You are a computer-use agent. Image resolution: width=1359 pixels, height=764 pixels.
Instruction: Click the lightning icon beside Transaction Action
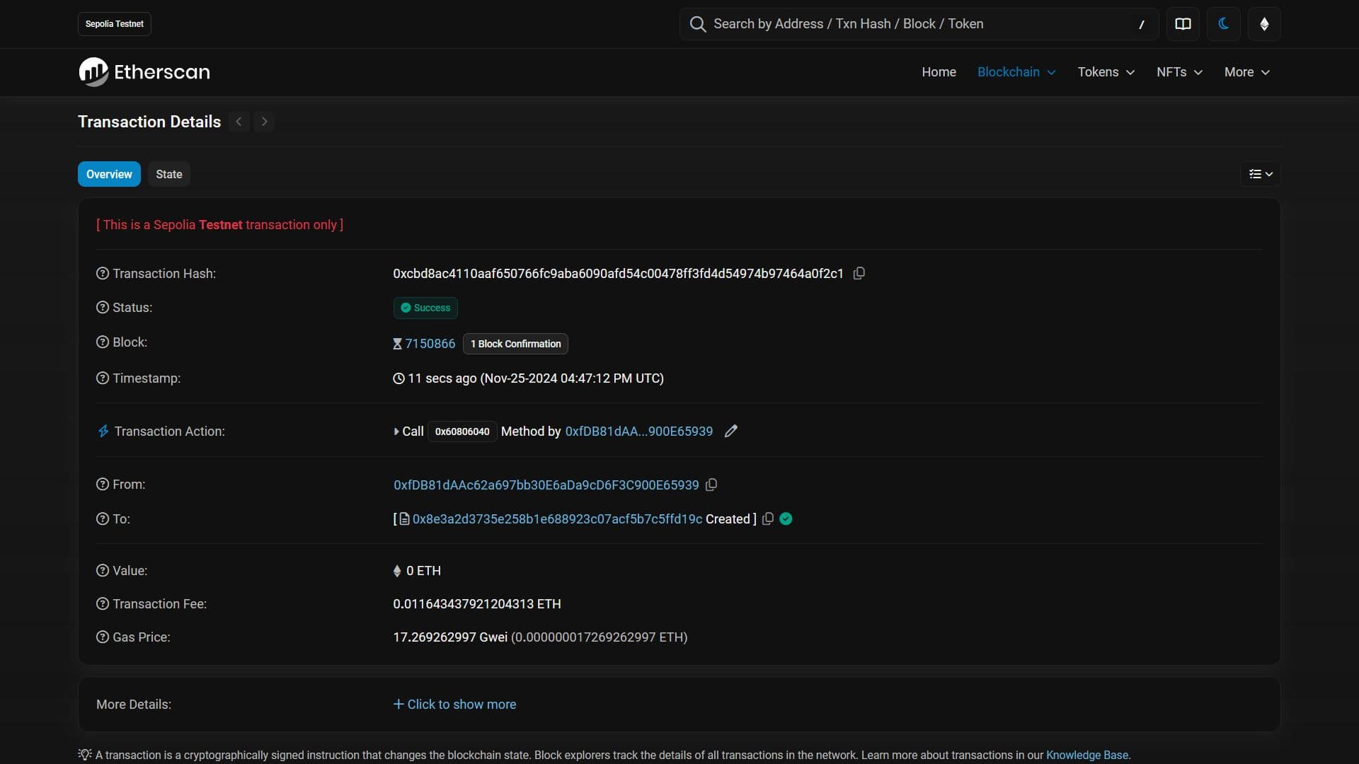(x=103, y=431)
